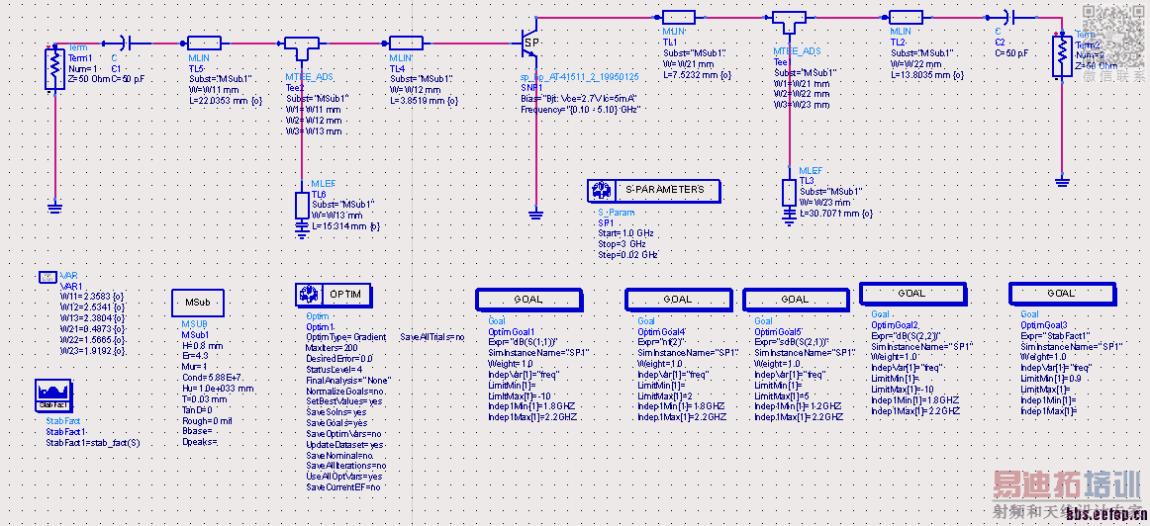Select the ground symbol under the transistor emitter
The image size is (1150, 526).
point(535,214)
